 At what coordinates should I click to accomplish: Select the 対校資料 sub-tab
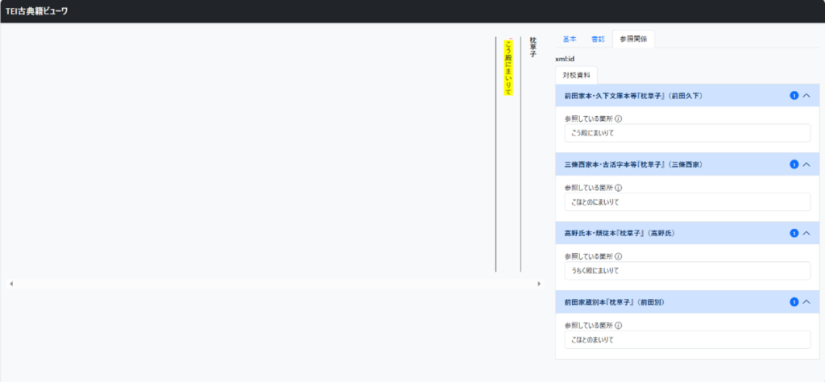(576, 74)
